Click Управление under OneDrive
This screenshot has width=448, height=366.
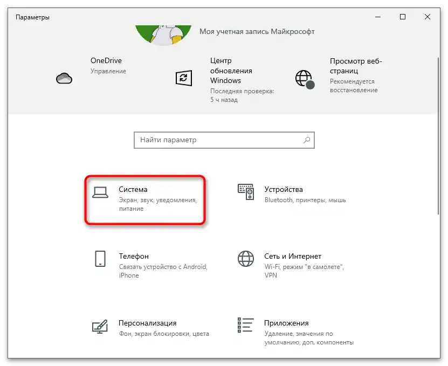click(x=108, y=71)
